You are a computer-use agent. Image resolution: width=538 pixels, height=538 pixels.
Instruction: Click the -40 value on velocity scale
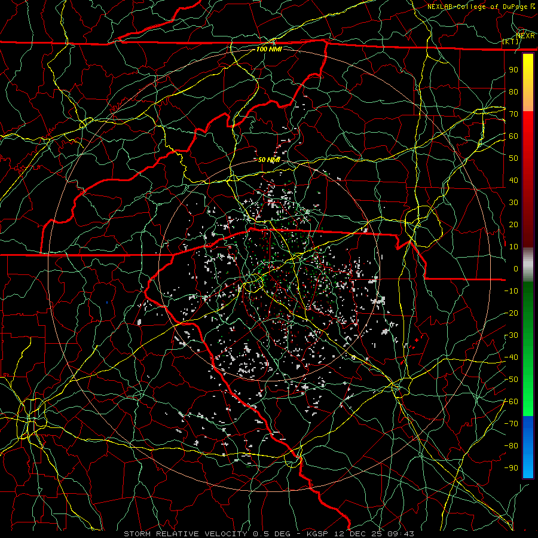coord(511,357)
